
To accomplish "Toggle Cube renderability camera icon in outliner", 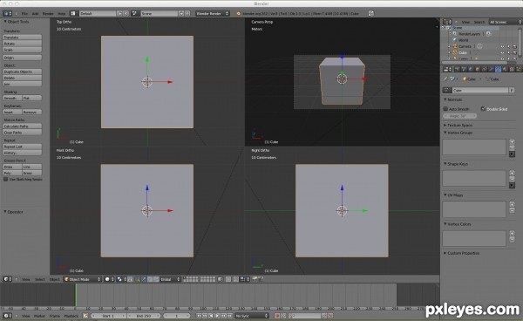I will (x=514, y=52).
